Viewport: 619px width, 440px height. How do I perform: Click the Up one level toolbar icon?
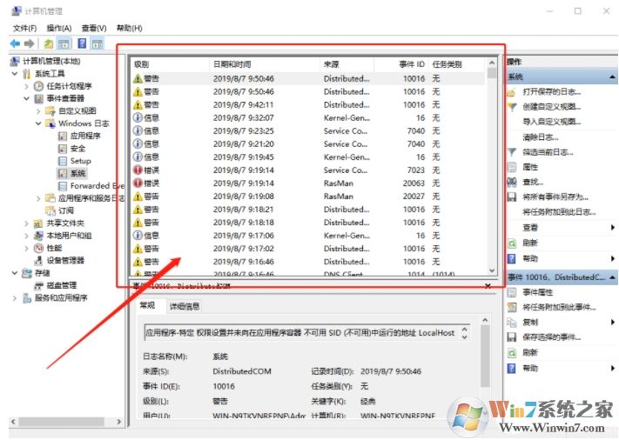point(49,43)
